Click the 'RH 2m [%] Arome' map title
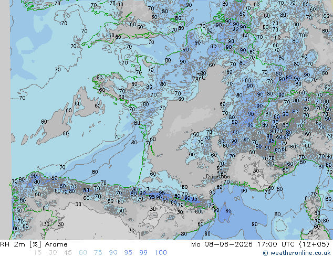333x257 pixels. pyautogui.click(x=34, y=244)
